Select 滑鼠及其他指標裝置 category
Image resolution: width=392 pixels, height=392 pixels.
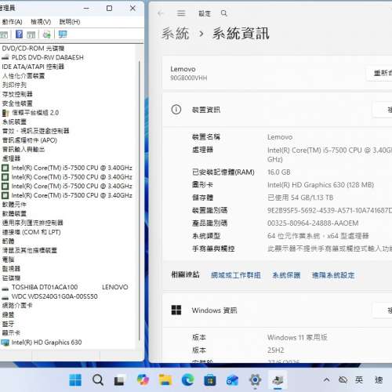pos(30,250)
